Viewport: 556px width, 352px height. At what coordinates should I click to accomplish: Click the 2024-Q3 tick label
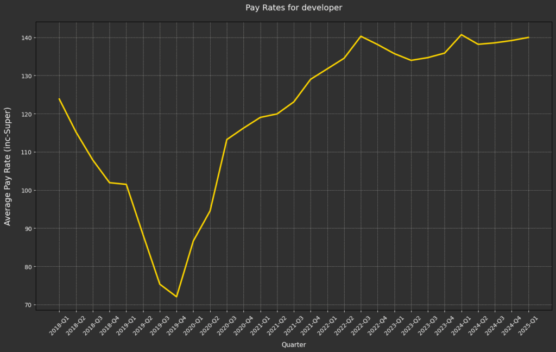click(x=495, y=326)
